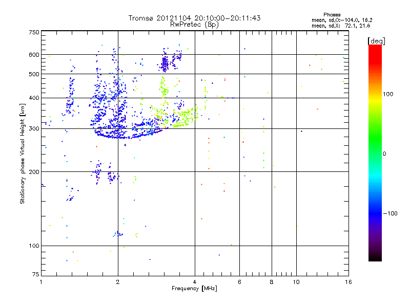The height and width of the screenshot is (307, 410).
Task: Click the '500' y-axis tick label
Action: (34, 74)
